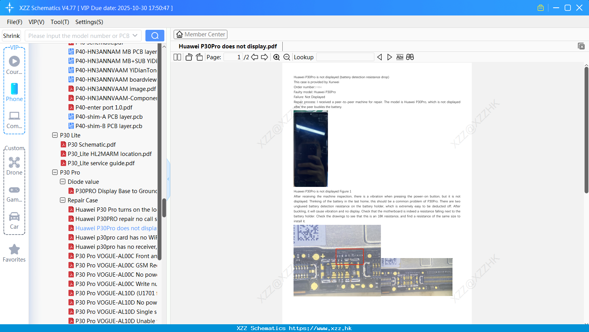Open the Car category

click(x=14, y=221)
